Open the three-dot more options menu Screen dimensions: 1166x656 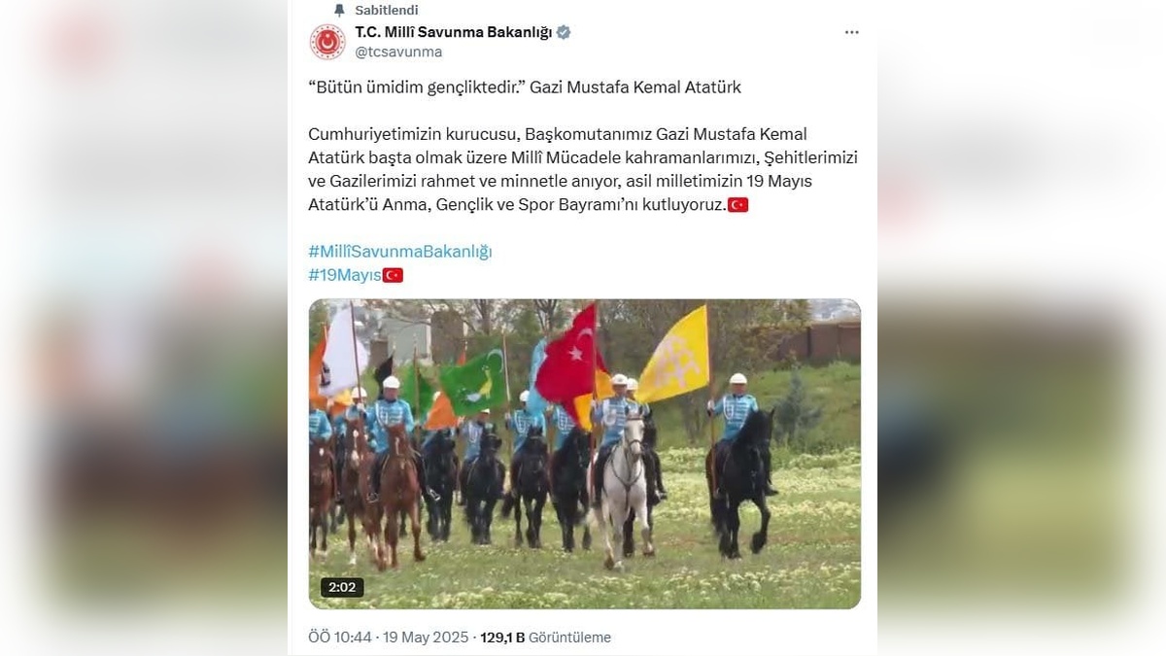[852, 32]
